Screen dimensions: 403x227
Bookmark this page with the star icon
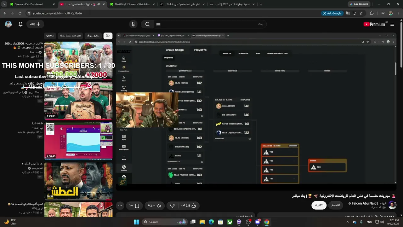[361, 13]
